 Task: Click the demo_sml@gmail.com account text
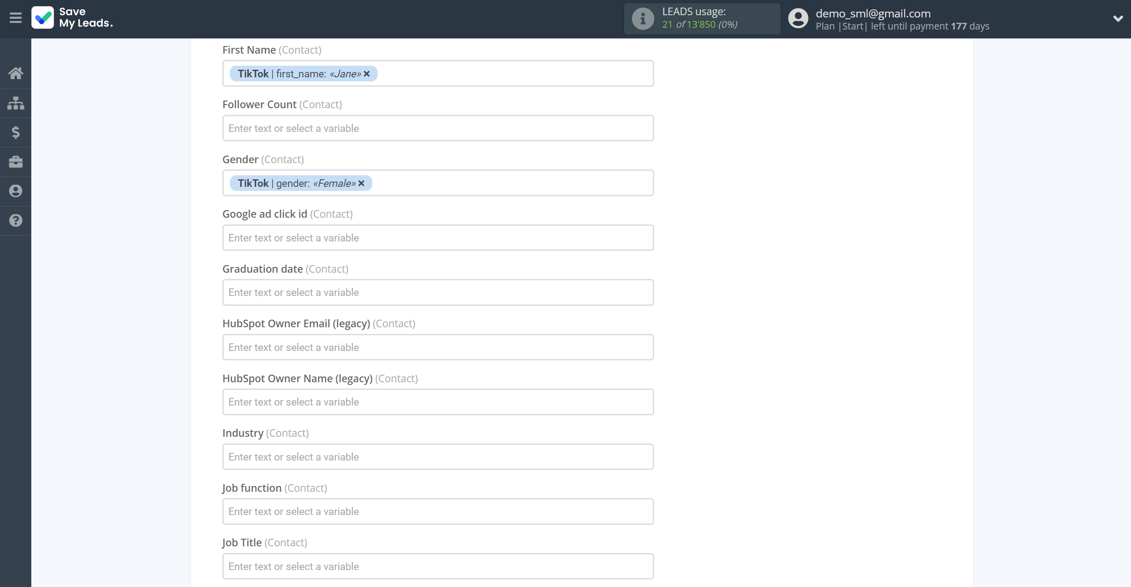[873, 13]
